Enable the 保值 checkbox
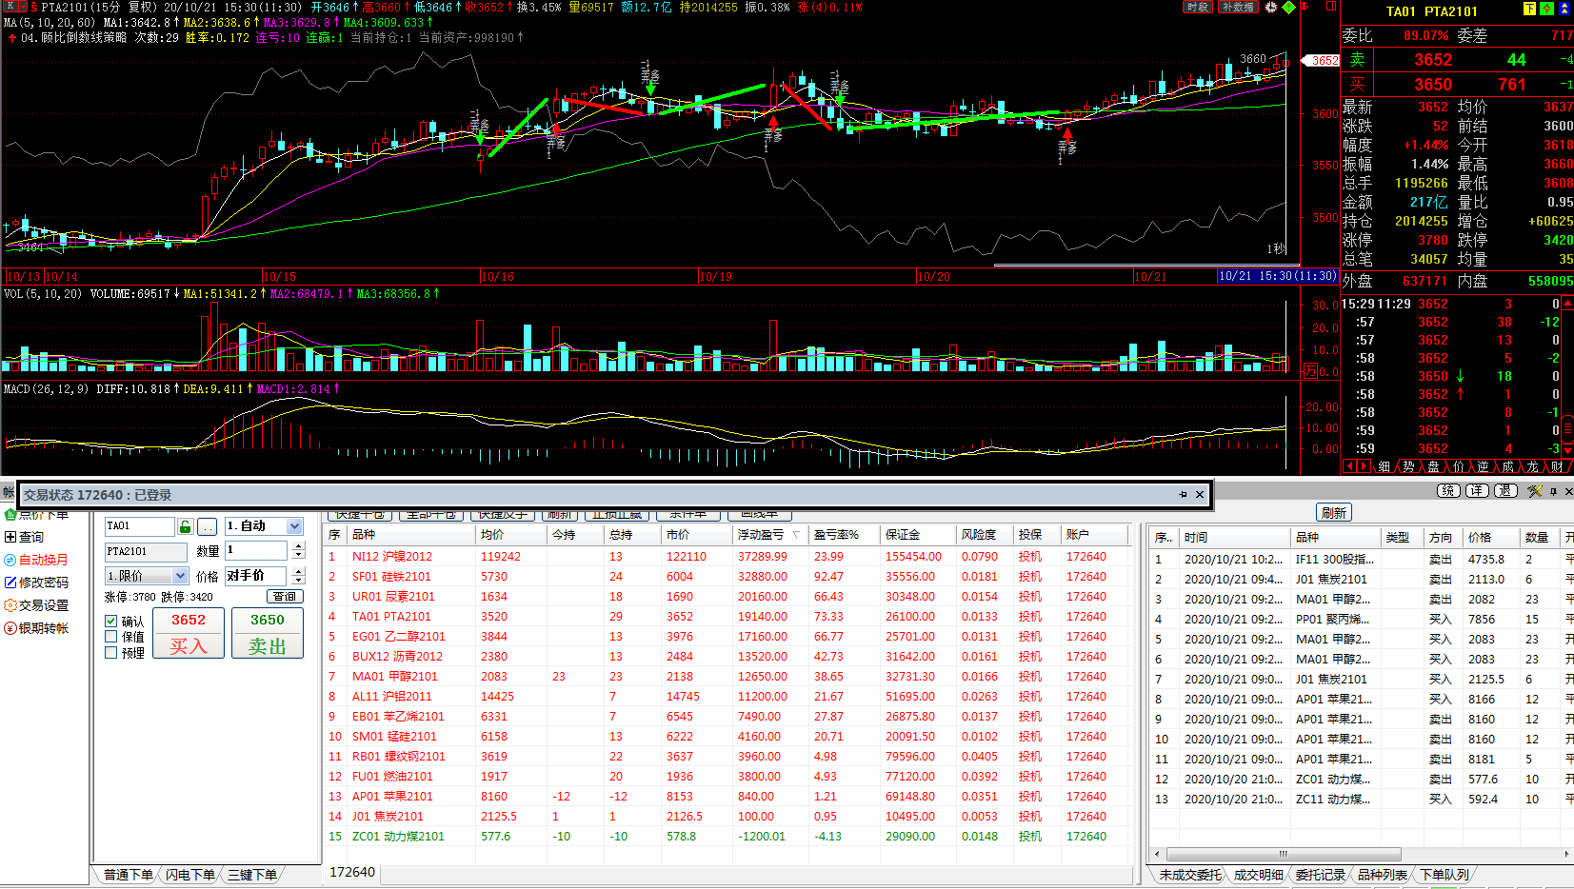 coord(111,637)
